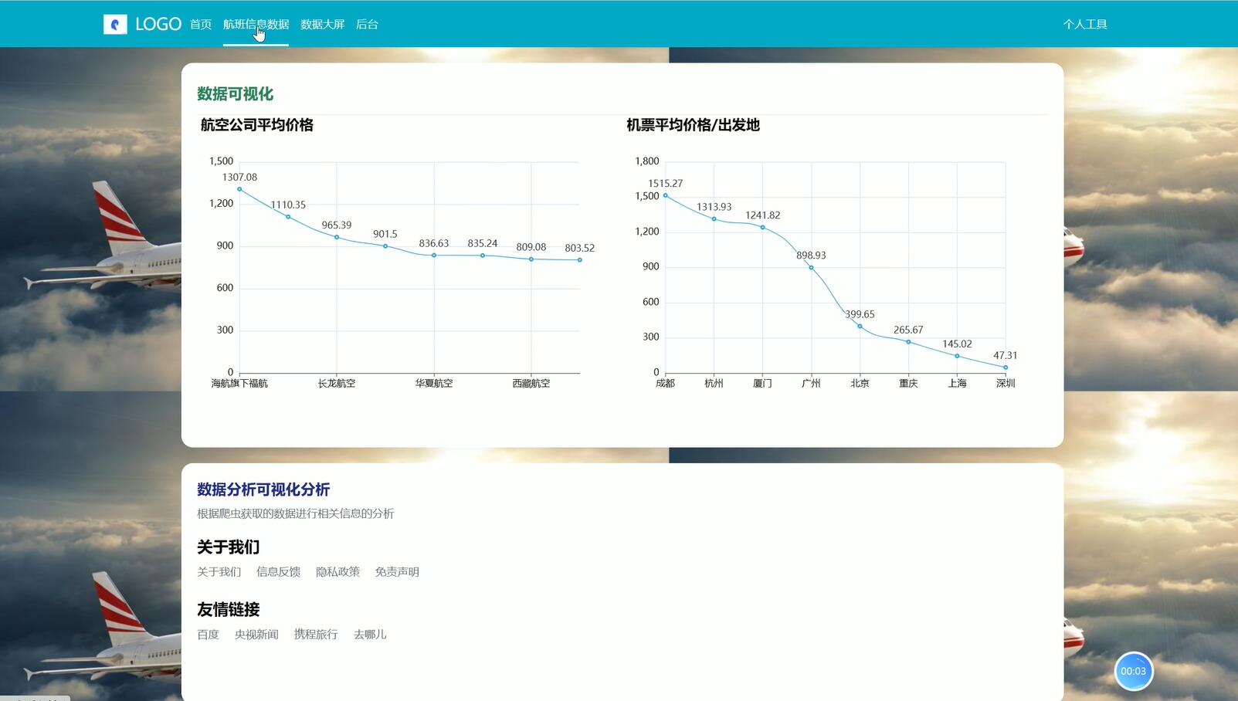Select the 成都 data point valued 1515.27
The width and height of the screenshot is (1238, 701).
tap(665, 195)
